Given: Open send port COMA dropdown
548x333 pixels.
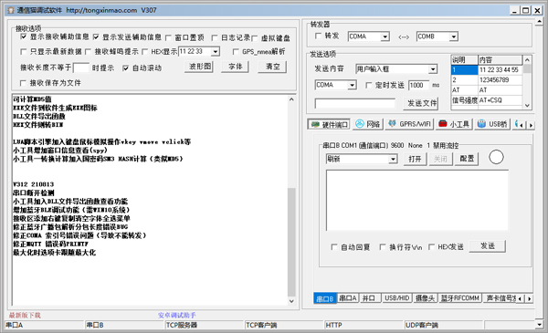Looking at the screenshot, I should pos(352,85).
